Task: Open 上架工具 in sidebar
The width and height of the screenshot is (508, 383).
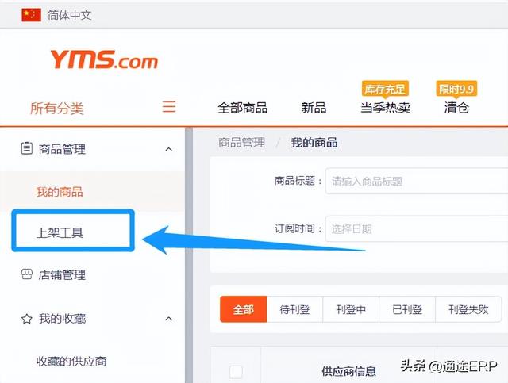Action: point(60,232)
